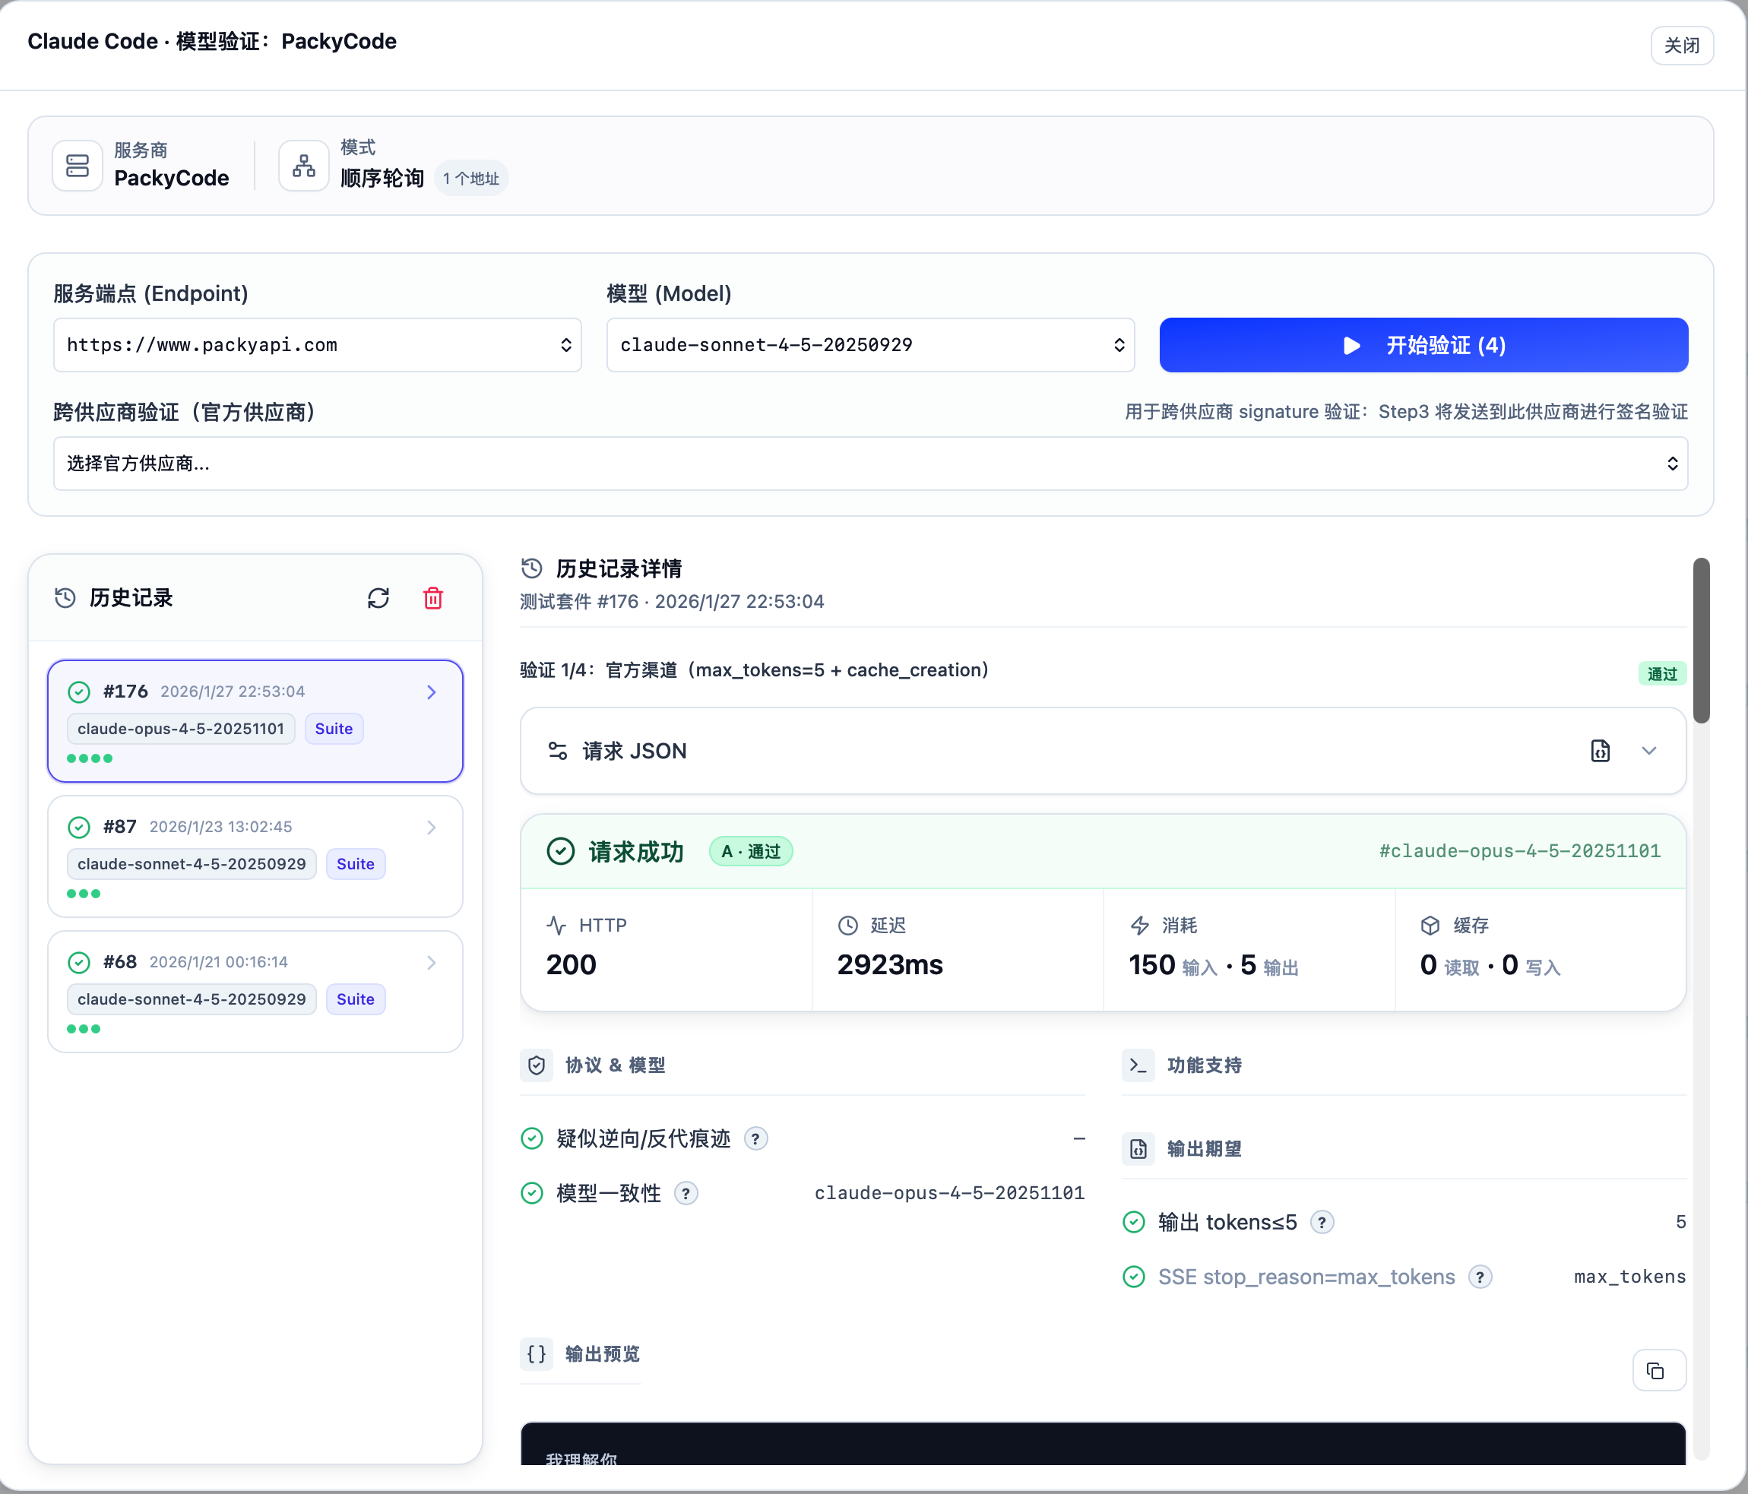
Task: Click the Suite tag on record #176
Action: tap(334, 729)
